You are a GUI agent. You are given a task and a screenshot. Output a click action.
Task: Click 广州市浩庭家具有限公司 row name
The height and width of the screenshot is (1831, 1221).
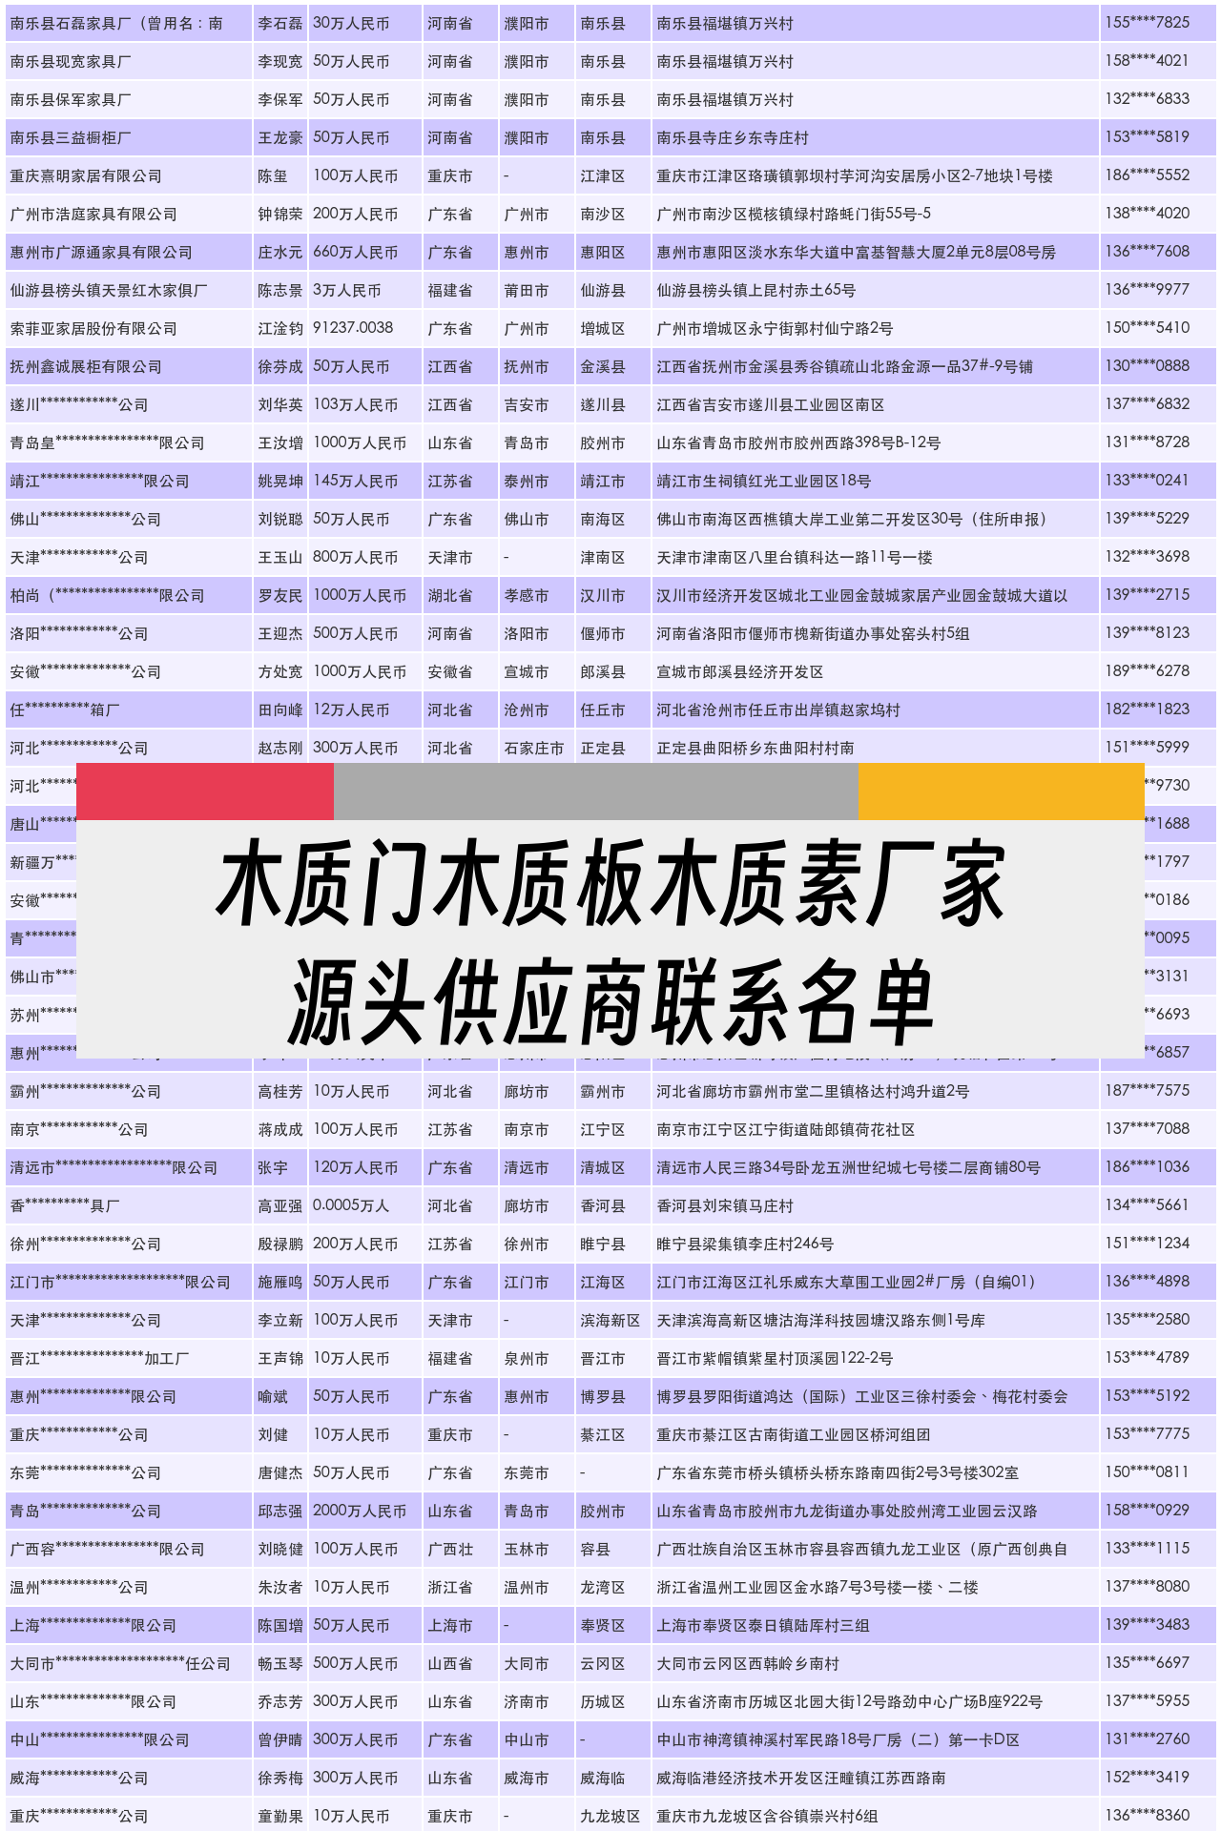(93, 214)
